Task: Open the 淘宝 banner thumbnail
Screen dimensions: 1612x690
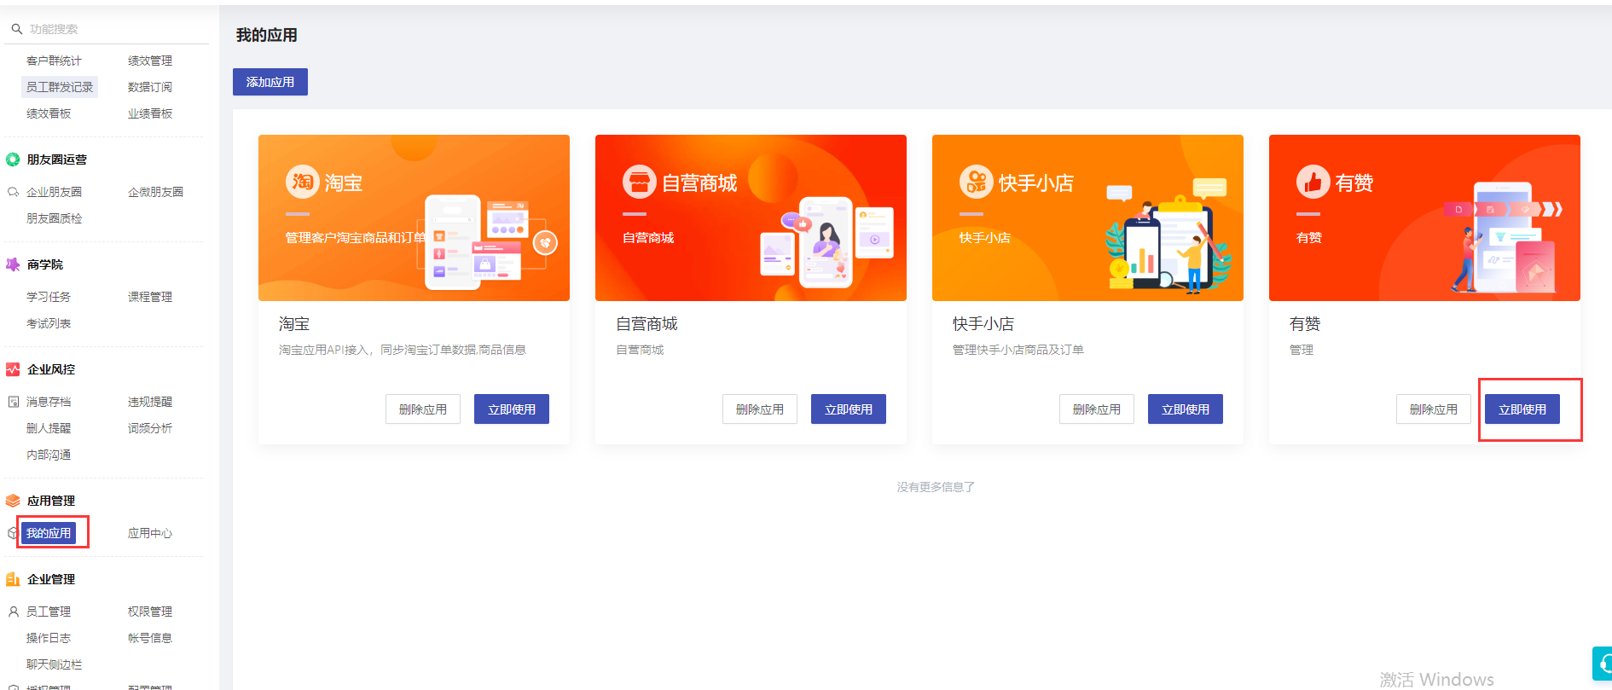Action: coord(414,217)
